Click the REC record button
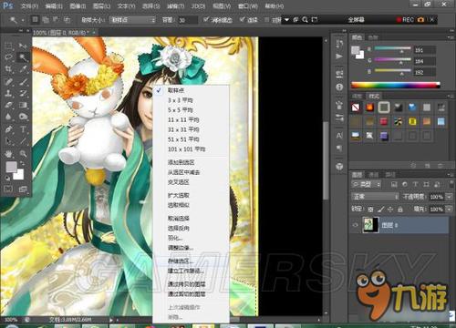The image size is (456, 328). point(405,20)
